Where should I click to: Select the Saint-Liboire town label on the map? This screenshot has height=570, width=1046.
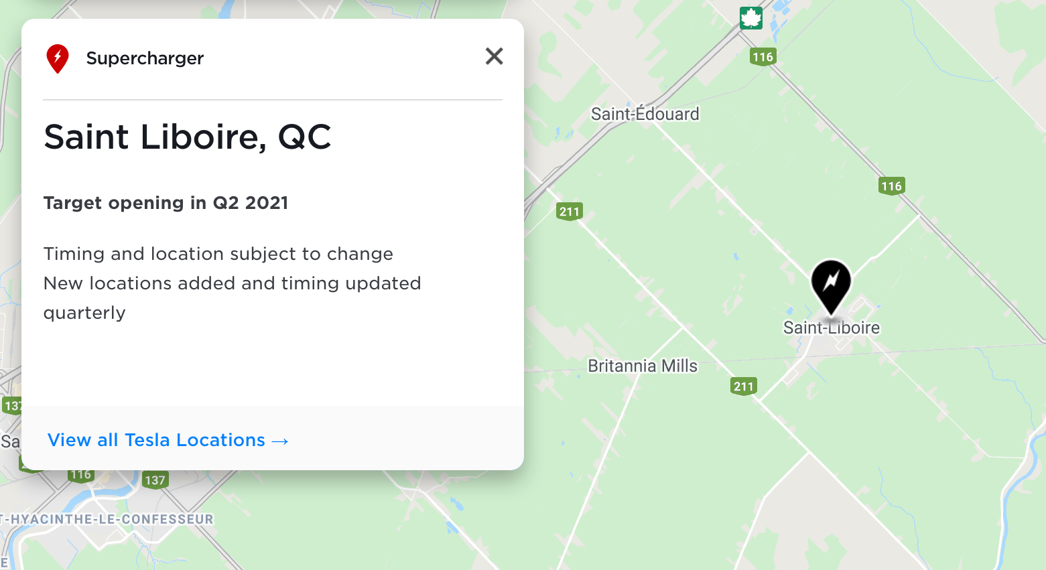[831, 328]
